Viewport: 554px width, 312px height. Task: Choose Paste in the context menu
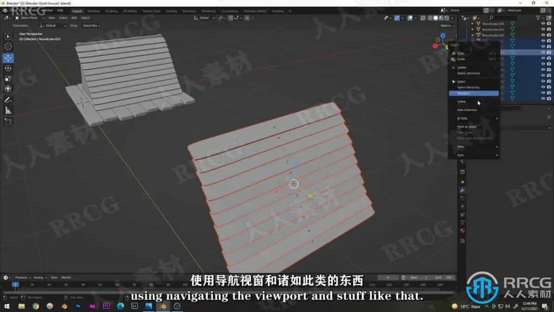click(x=474, y=59)
